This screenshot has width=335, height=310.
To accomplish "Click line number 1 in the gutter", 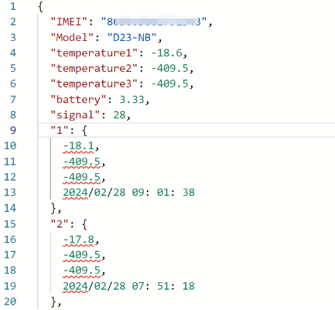I will coord(13,6).
